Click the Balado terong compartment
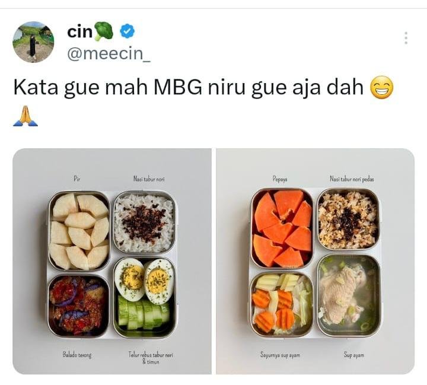The height and width of the screenshot is (385, 427). click(79, 306)
